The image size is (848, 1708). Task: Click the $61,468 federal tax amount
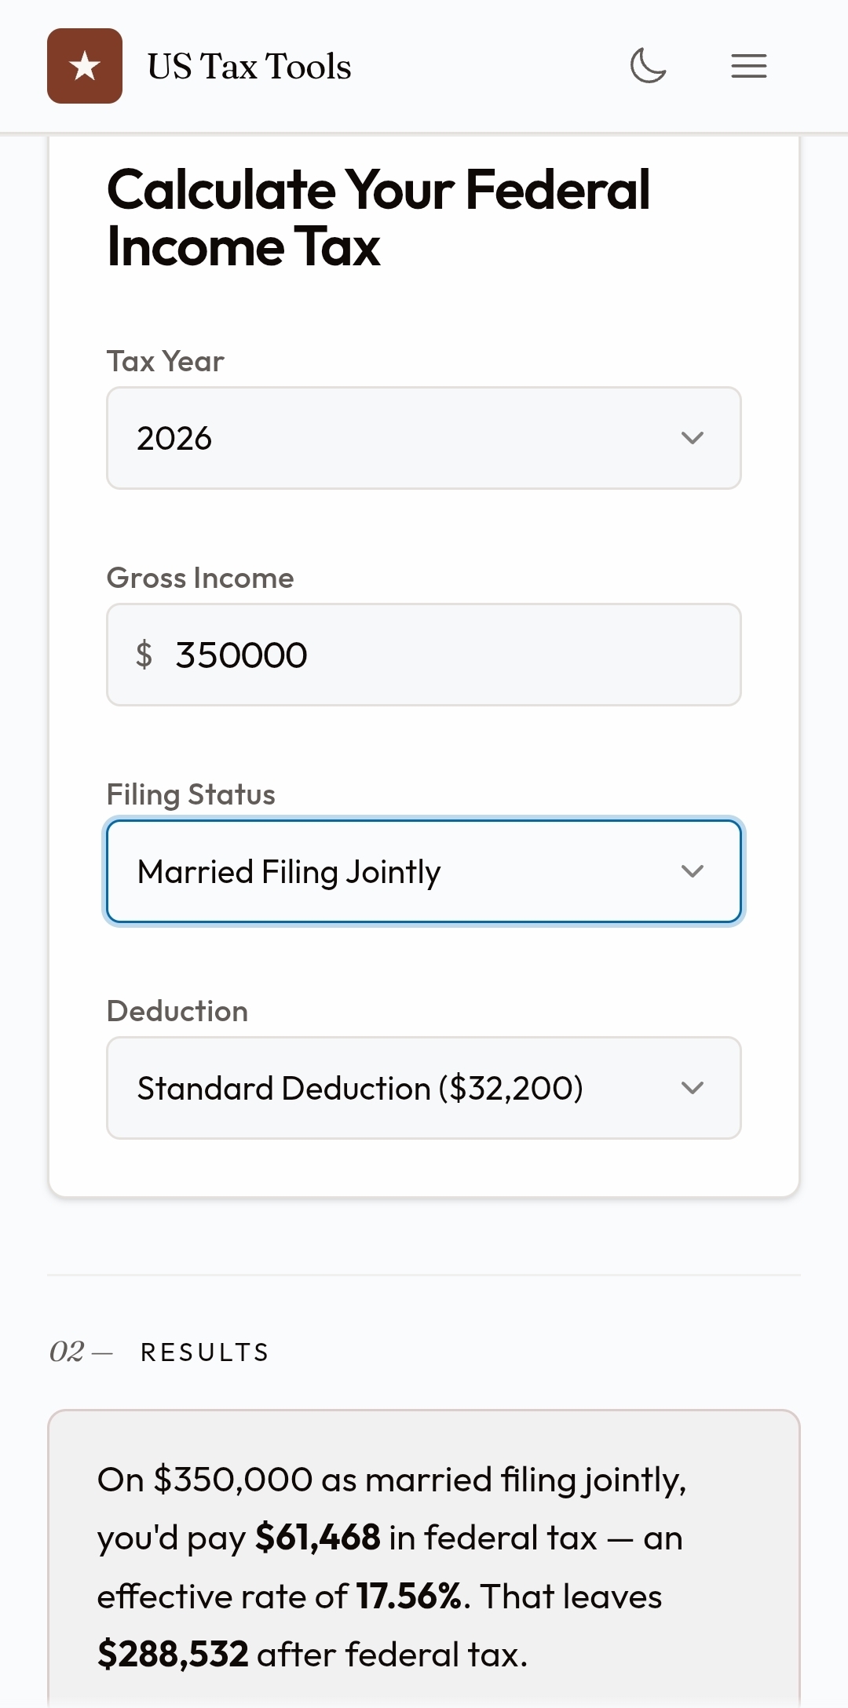318,1537
